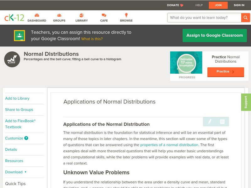Screen dimensions: 251x188
Task: Click the pencil highlight tool icon
Action: [210, 122]
